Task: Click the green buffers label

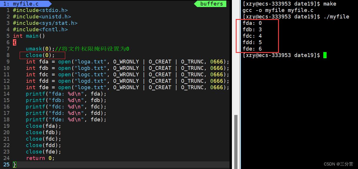Action: [x=211, y=4]
